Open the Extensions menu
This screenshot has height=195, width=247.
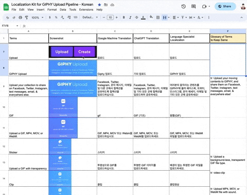[x=86, y=10]
